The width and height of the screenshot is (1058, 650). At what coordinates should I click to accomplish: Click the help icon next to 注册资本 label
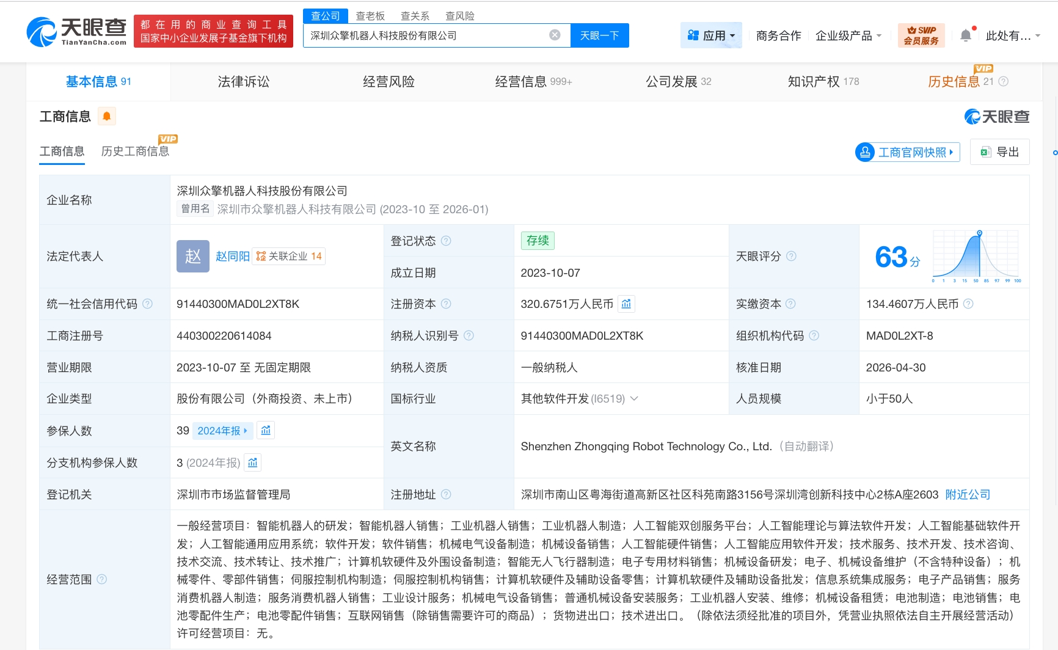(x=446, y=304)
